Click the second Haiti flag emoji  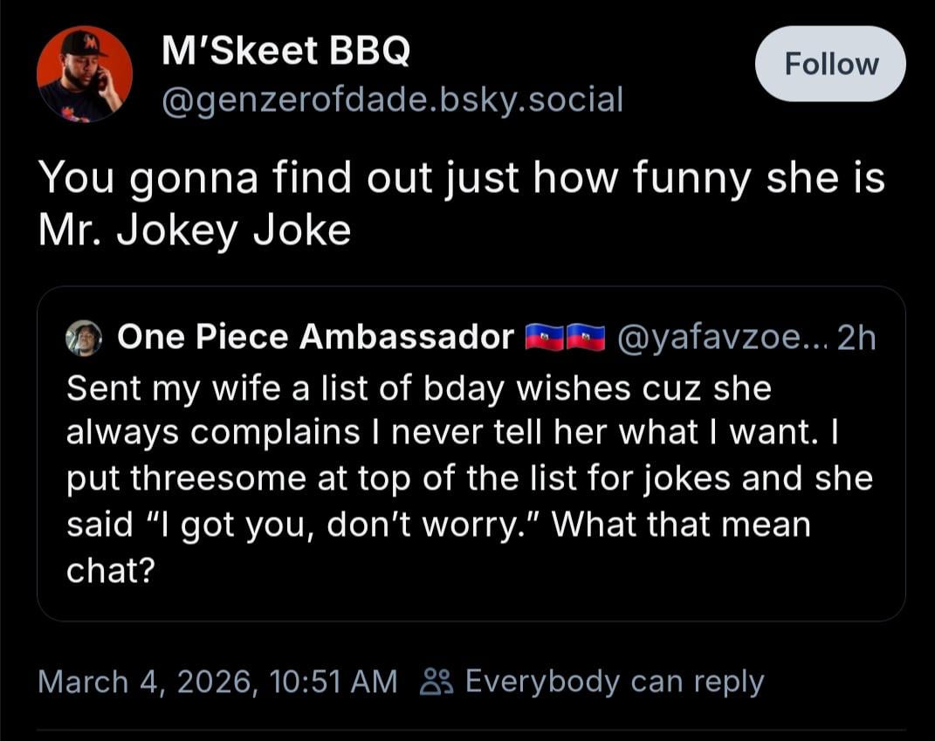pos(586,338)
